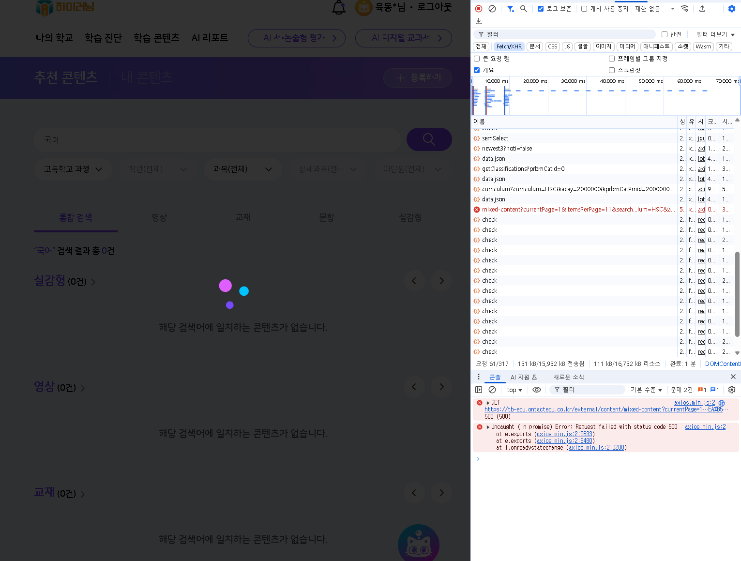Click the network filter funnel icon
This screenshot has width=741, height=561.
pyautogui.click(x=510, y=9)
